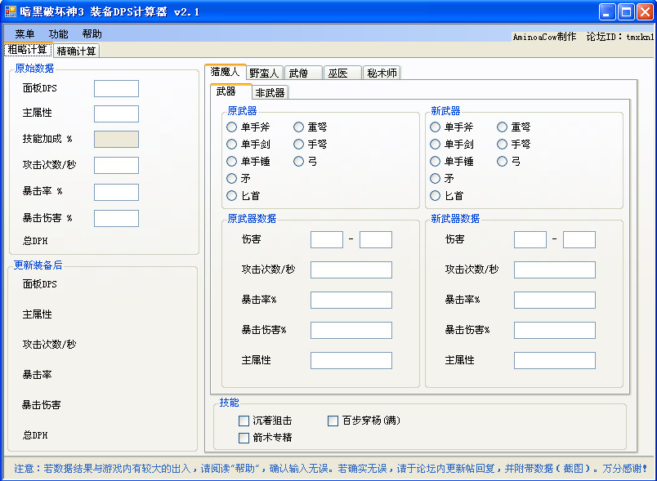Click the 攻击次数/秒 input under 原始数据
This screenshot has width=657, height=481.
tap(116, 165)
